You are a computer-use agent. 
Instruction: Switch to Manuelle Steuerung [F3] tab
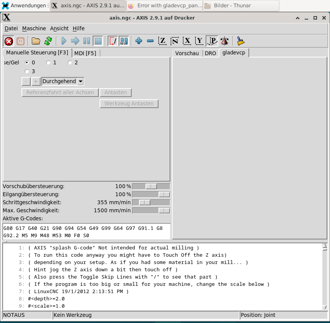37,52
